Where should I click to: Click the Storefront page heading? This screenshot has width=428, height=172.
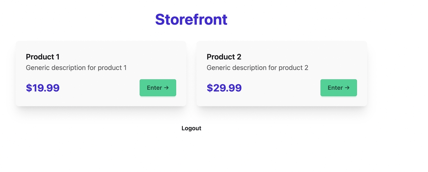tap(191, 19)
